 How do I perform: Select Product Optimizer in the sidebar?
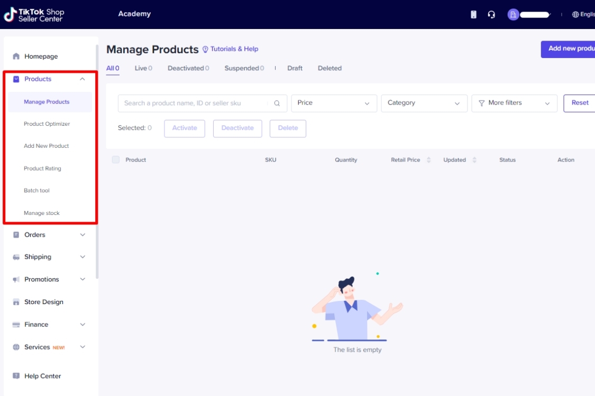(47, 124)
